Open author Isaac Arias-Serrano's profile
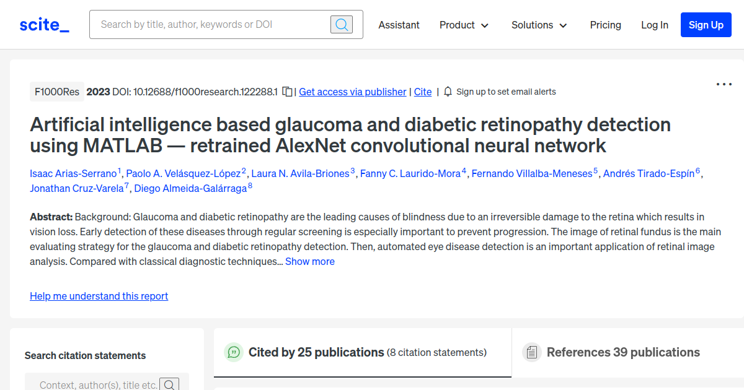744x390 pixels. (73, 173)
